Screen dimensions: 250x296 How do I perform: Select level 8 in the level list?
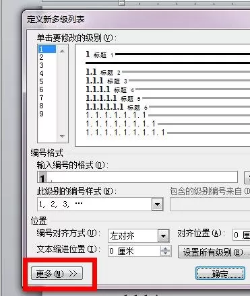point(47,106)
